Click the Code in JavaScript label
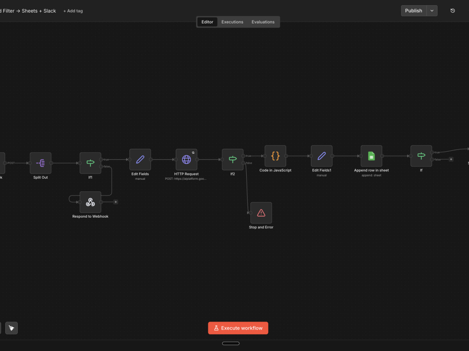469x351 pixels. [x=275, y=170]
